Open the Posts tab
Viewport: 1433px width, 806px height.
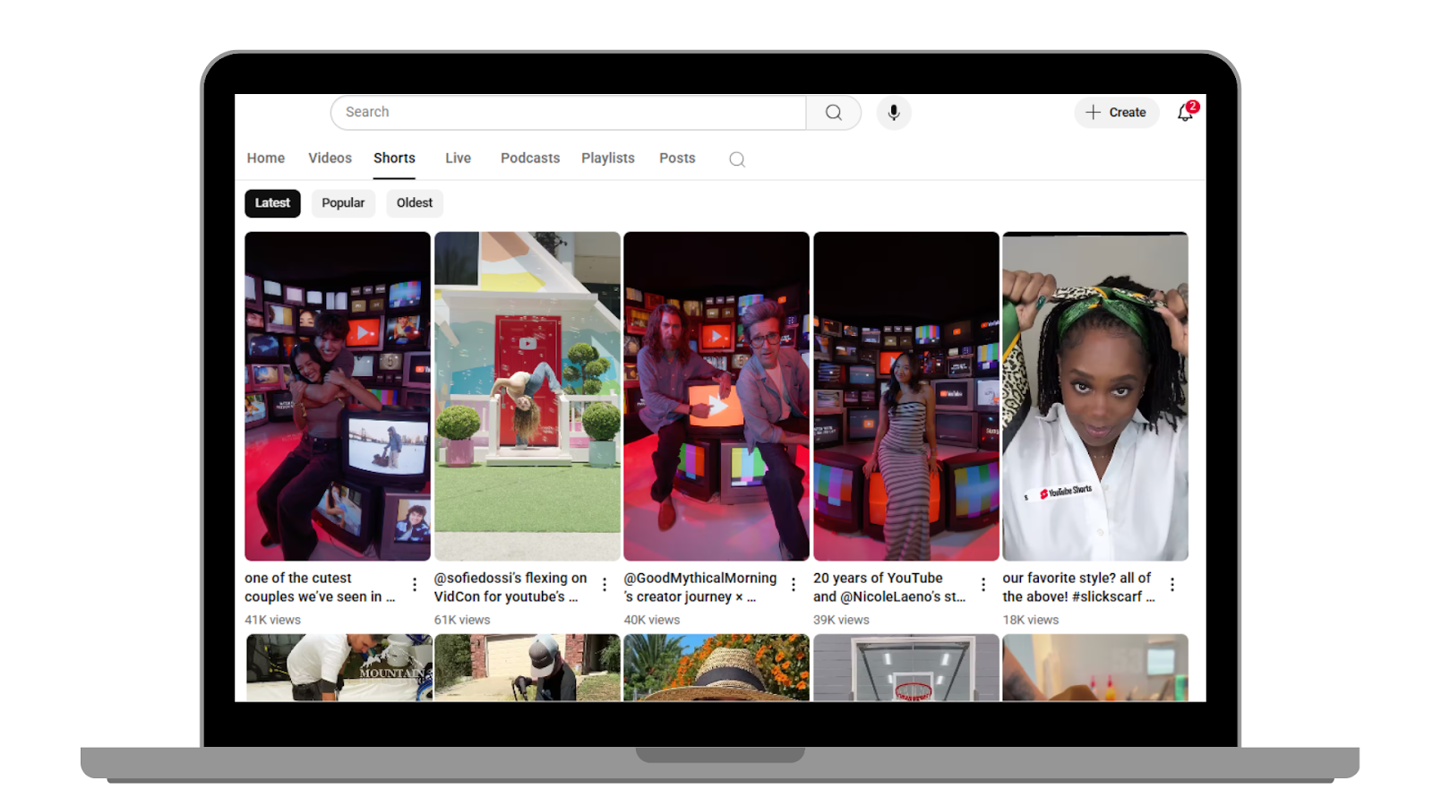click(x=677, y=159)
